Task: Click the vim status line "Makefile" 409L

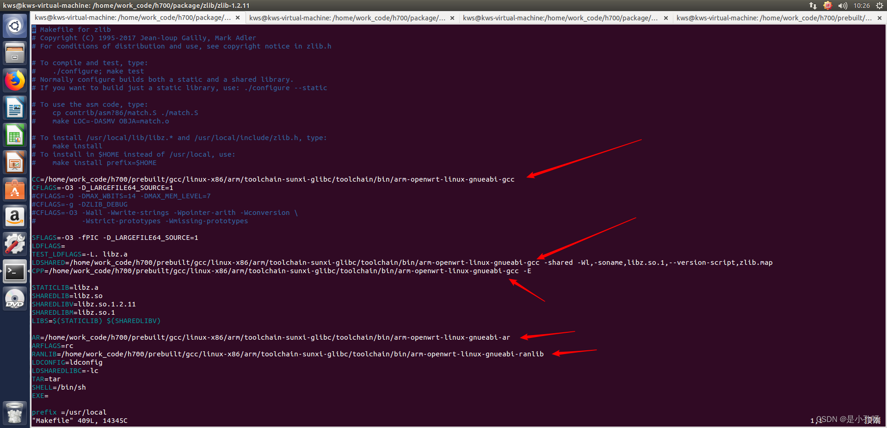Action: 80,421
